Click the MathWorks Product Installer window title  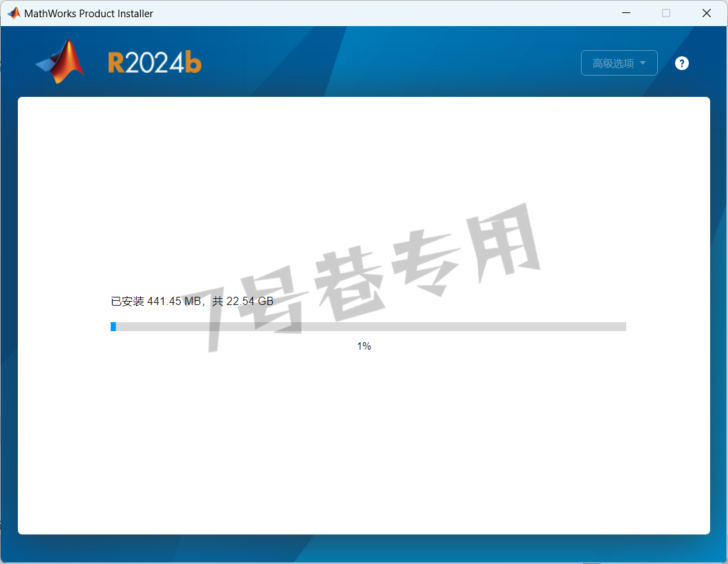88,14
